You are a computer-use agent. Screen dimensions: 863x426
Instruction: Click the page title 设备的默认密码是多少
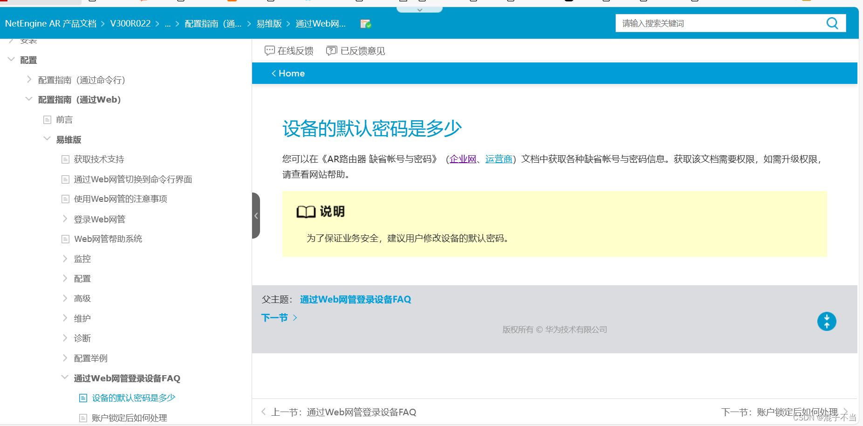pyautogui.click(x=372, y=129)
